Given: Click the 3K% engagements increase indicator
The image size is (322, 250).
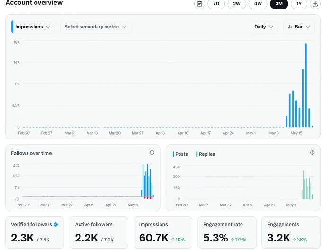Looking at the screenshot, I should coord(300,240).
